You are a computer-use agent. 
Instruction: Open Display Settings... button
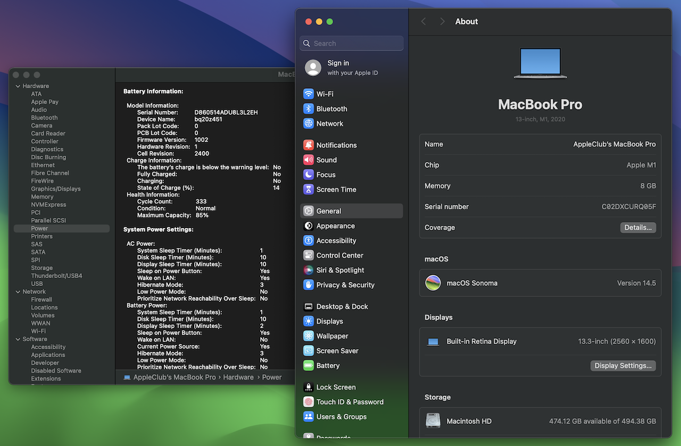coord(623,366)
